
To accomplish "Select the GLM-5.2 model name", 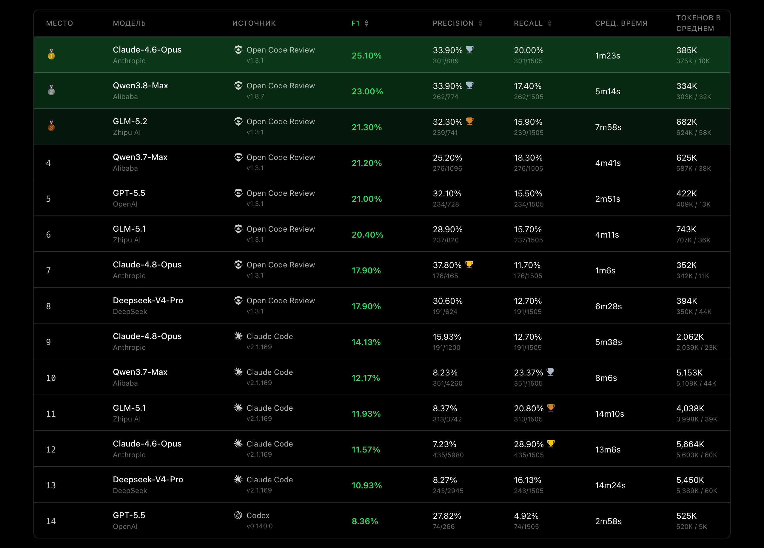I will [130, 121].
